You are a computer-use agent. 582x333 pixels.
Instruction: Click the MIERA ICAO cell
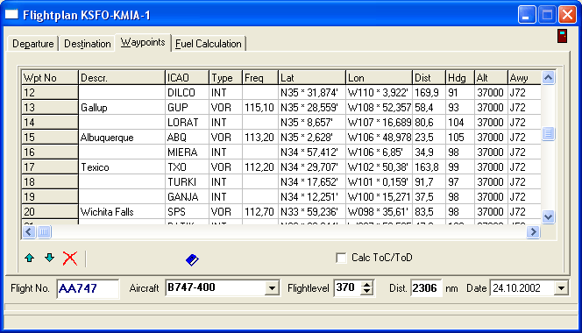coord(187,152)
